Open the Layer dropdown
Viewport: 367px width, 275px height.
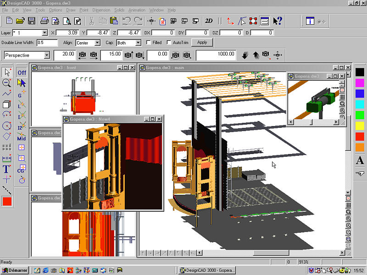[x=44, y=33]
